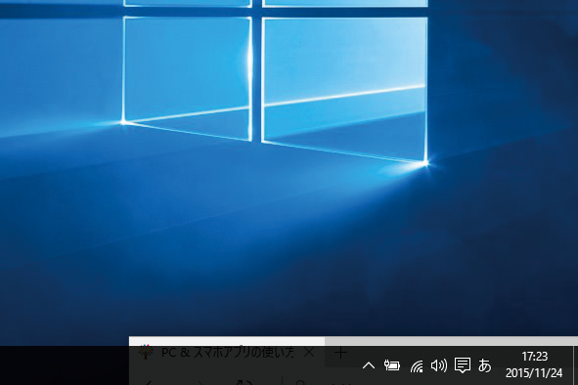Click the date 2015/11/24 in the tray

pyautogui.click(x=534, y=373)
